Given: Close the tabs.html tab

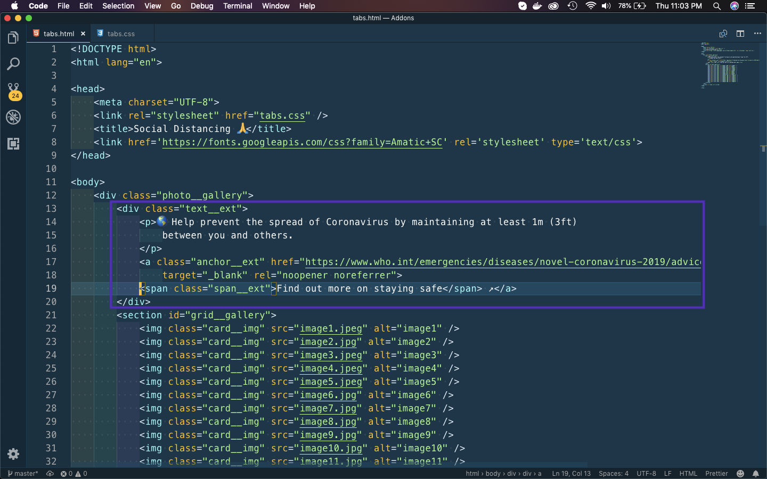Looking at the screenshot, I should point(83,34).
